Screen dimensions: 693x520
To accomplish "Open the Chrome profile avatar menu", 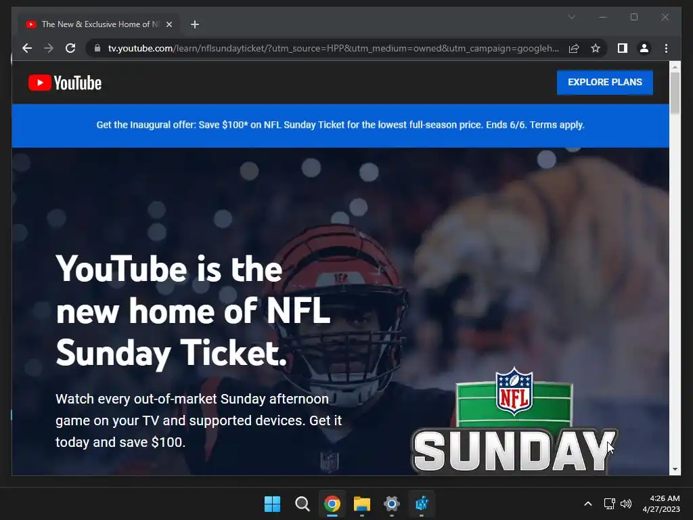I will tap(644, 48).
